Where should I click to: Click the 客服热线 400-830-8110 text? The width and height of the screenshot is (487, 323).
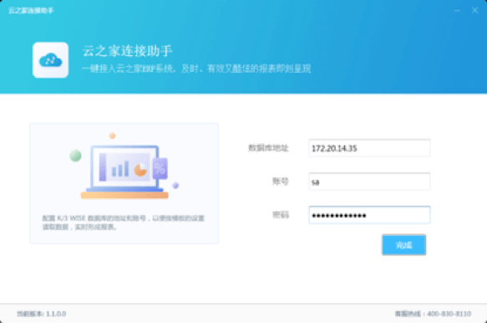(433, 314)
